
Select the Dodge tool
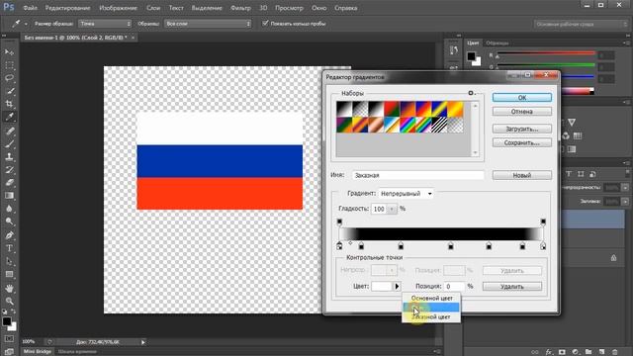tap(9, 222)
